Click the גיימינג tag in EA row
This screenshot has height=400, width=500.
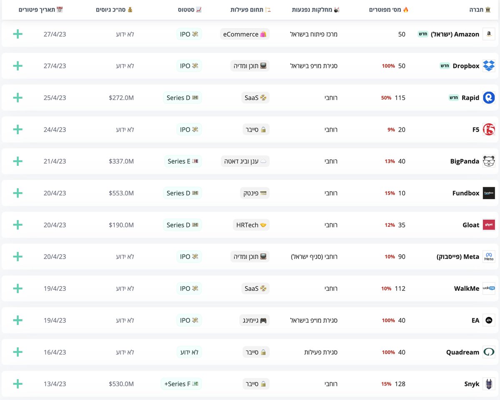[255, 320]
